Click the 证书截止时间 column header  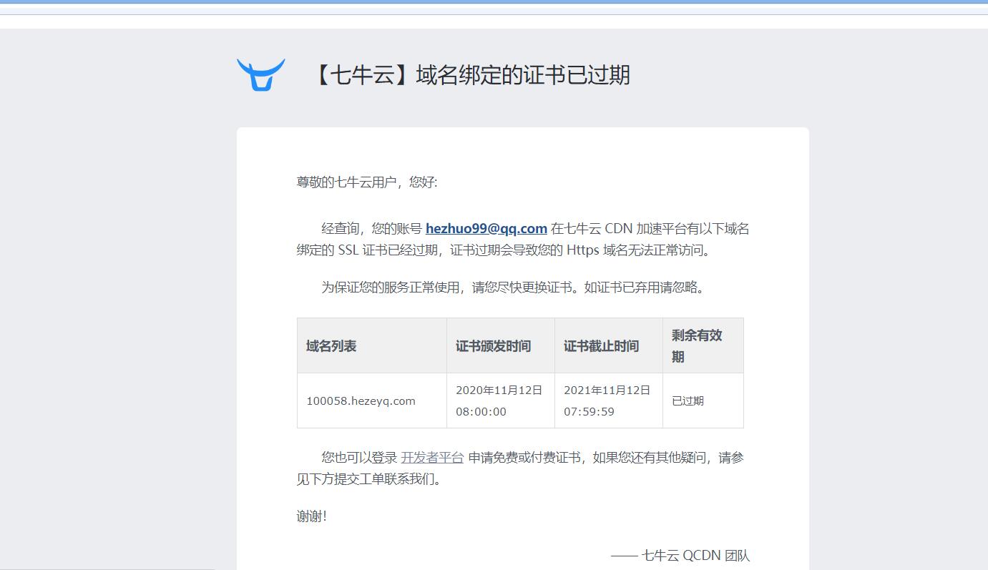point(609,346)
